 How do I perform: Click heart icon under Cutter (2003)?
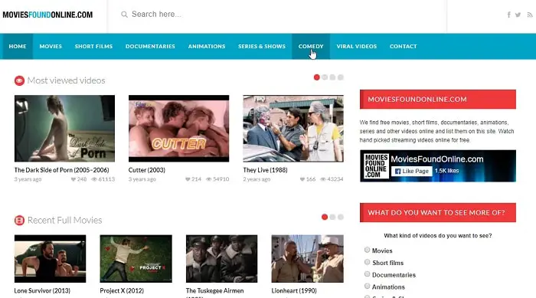(x=188, y=179)
